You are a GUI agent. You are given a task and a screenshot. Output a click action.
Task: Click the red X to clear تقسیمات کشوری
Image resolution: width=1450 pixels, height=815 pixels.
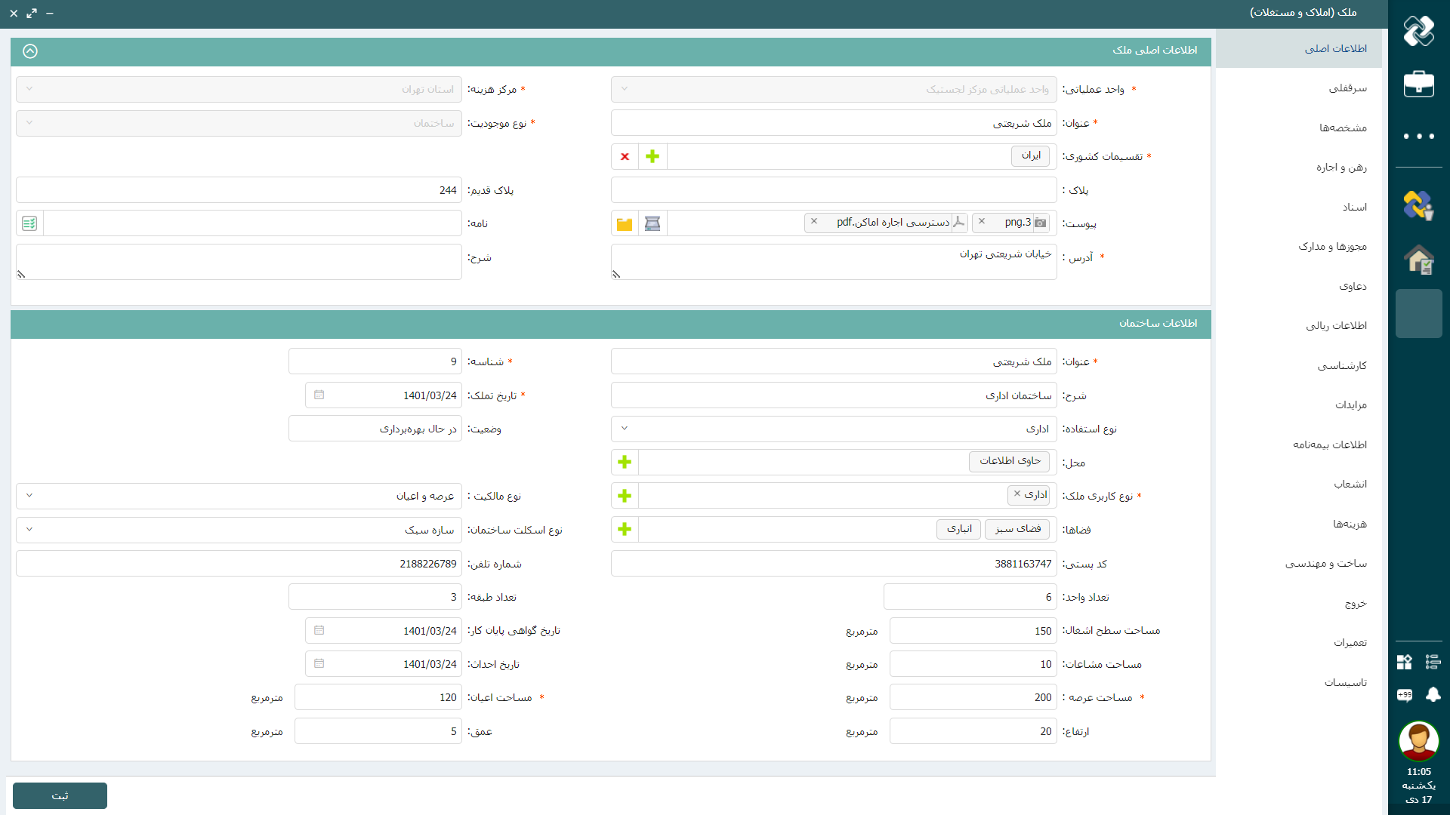pyautogui.click(x=625, y=157)
